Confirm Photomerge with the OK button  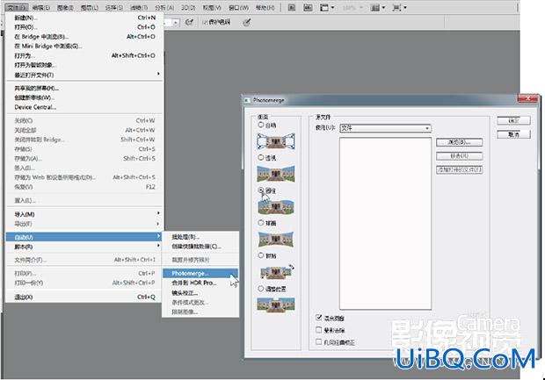point(513,120)
